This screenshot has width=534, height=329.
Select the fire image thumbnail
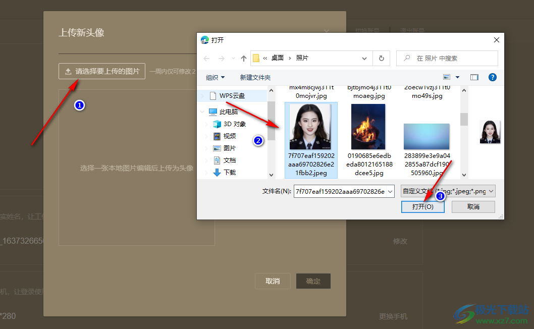tap(368, 127)
